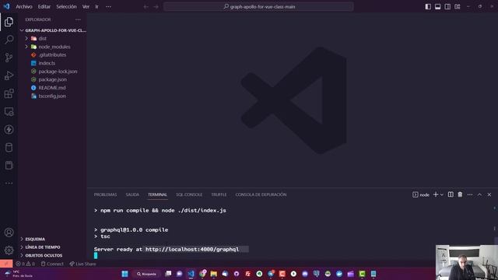This screenshot has height=280, width=498.
Task: Toggle secondary side bar layout icon
Action: point(447,7)
